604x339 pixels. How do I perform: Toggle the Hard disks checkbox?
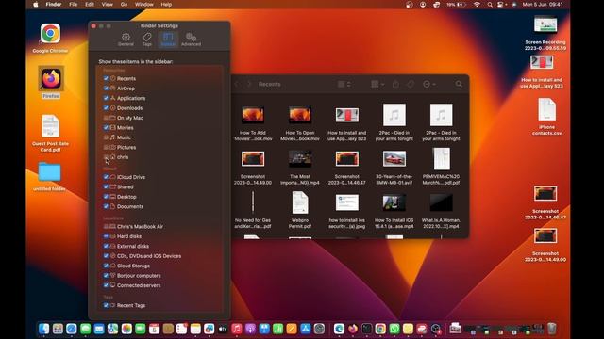[x=106, y=236]
